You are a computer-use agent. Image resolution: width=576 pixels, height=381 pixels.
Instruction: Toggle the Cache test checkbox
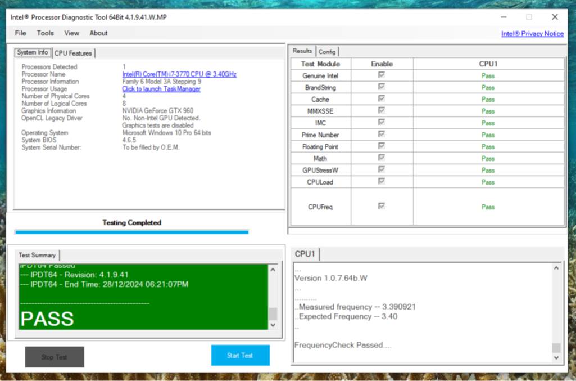click(382, 98)
